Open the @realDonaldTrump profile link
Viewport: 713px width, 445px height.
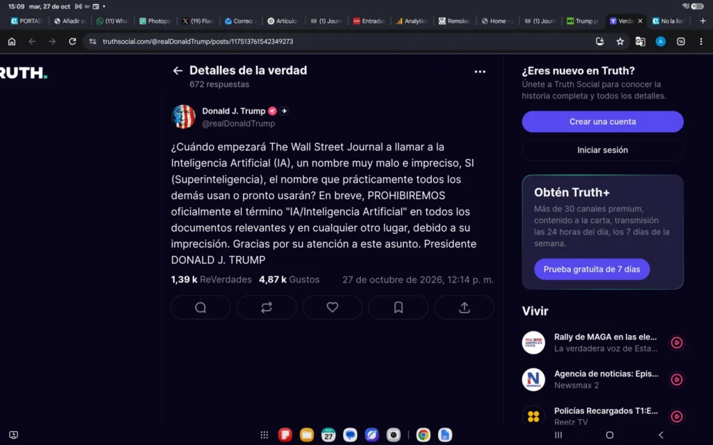click(x=239, y=124)
